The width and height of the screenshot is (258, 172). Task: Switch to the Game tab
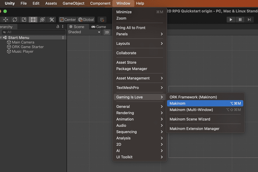[x=99, y=27]
